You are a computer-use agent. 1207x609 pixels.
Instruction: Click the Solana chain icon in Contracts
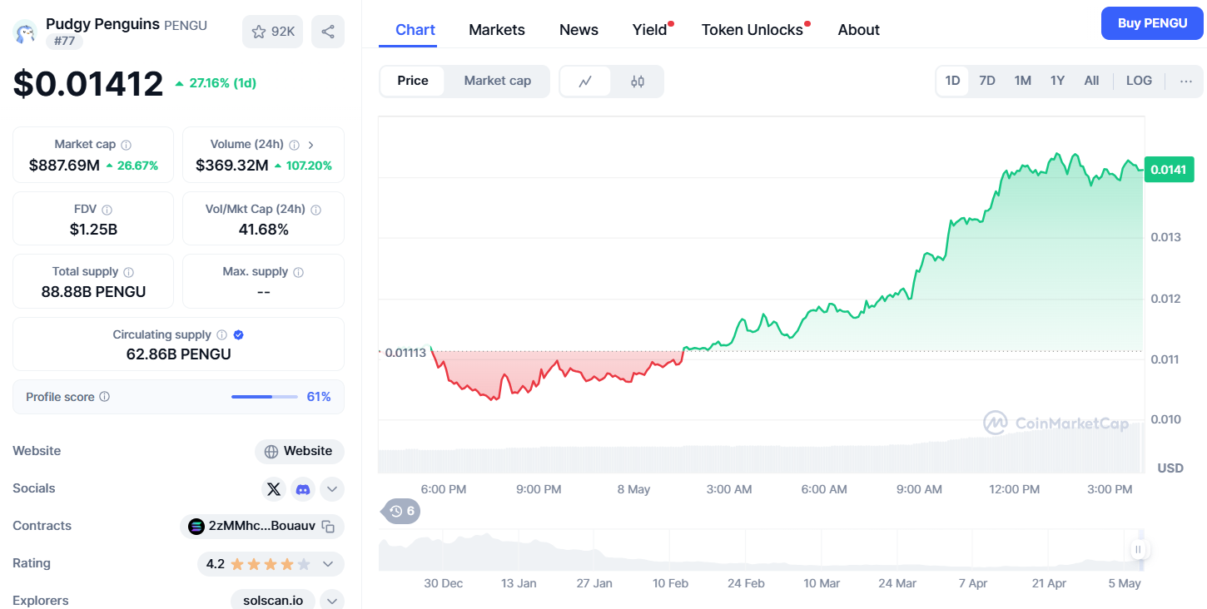pos(196,527)
